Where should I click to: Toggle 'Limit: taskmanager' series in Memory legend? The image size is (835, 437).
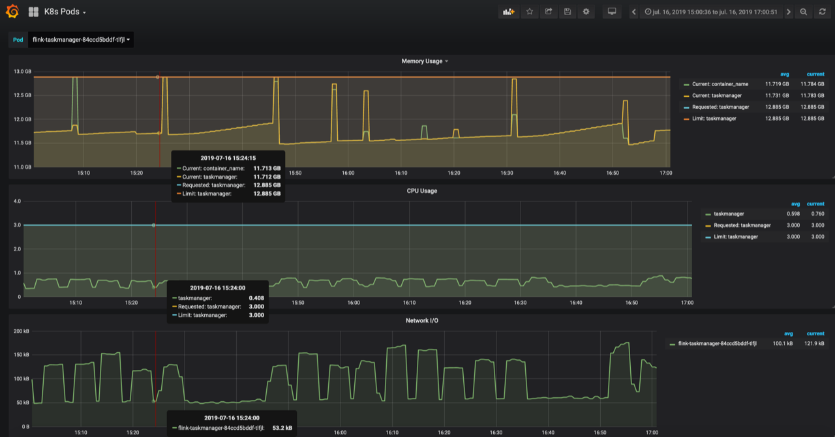[714, 119]
